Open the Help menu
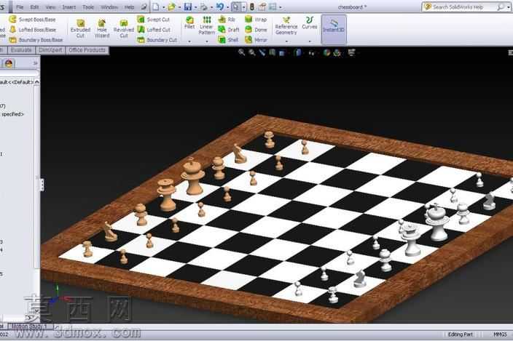Image resolution: width=513 pixels, height=341 pixels. 129,7
